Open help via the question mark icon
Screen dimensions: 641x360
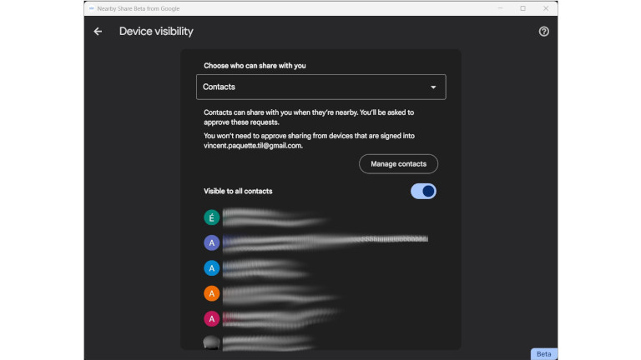pos(544,32)
